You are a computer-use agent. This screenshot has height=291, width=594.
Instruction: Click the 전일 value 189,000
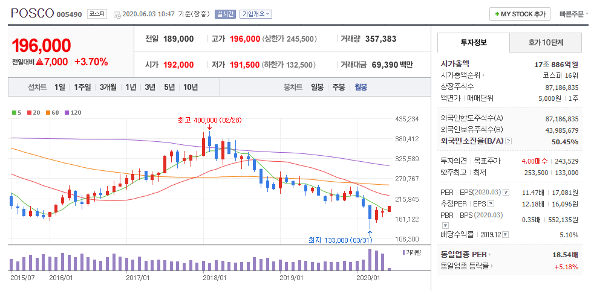click(178, 39)
